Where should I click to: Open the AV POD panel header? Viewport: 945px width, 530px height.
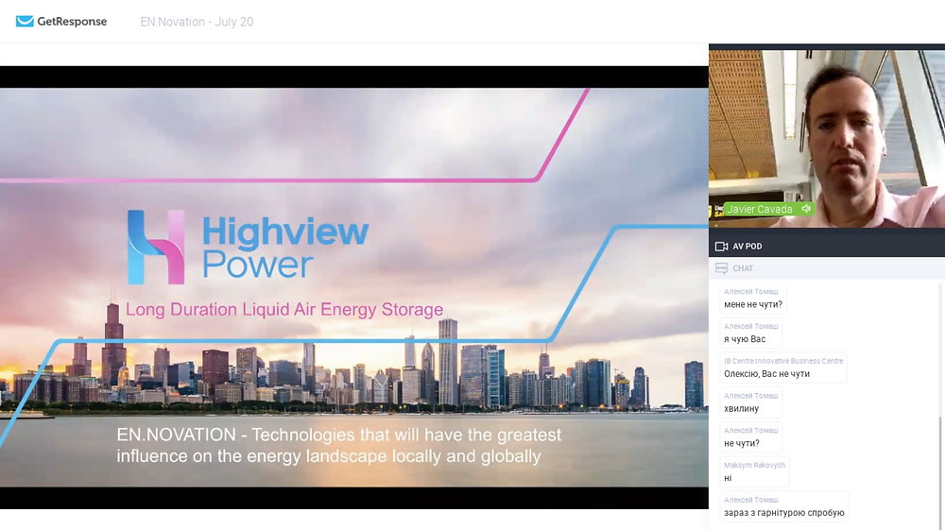(x=827, y=247)
